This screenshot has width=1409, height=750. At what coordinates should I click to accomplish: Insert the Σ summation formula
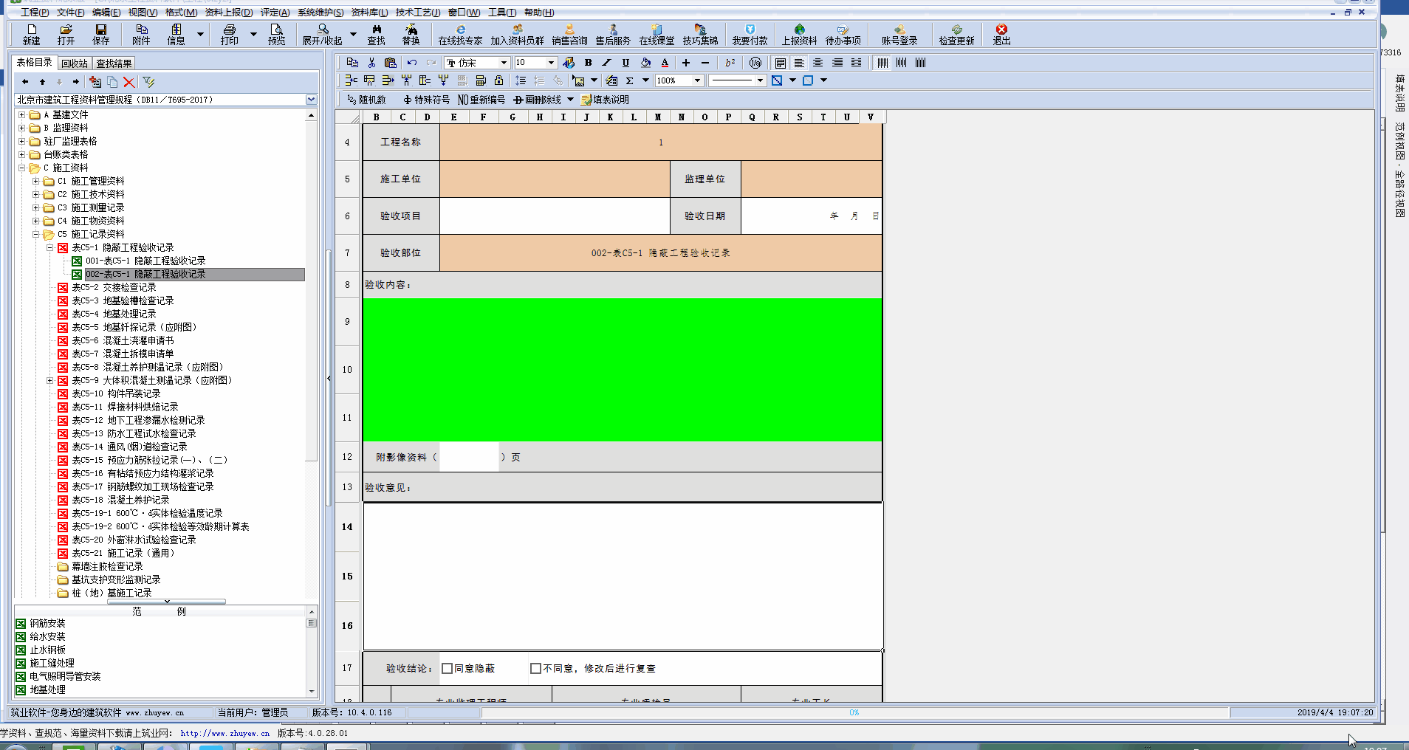628,80
